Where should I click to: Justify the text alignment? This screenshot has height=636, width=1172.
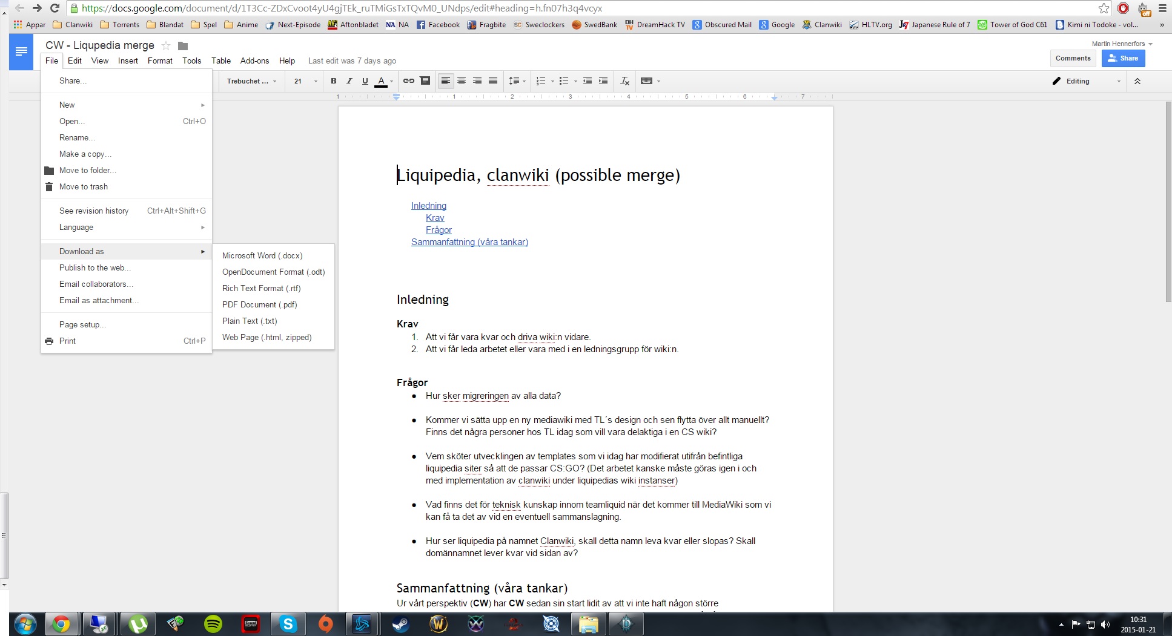tap(493, 81)
